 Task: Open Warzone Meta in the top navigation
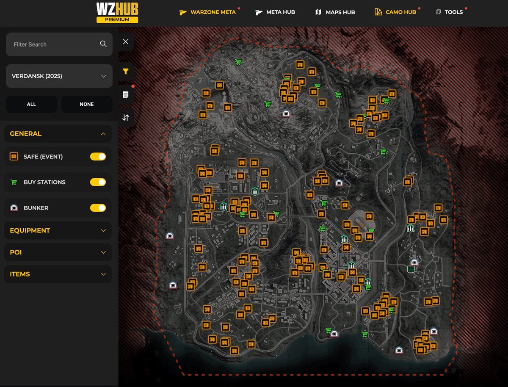point(208,12)
